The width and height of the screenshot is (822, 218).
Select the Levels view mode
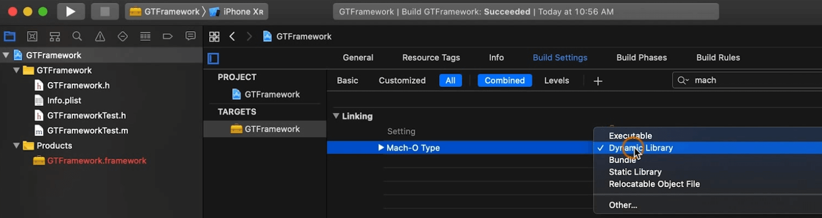click(556, 81)
